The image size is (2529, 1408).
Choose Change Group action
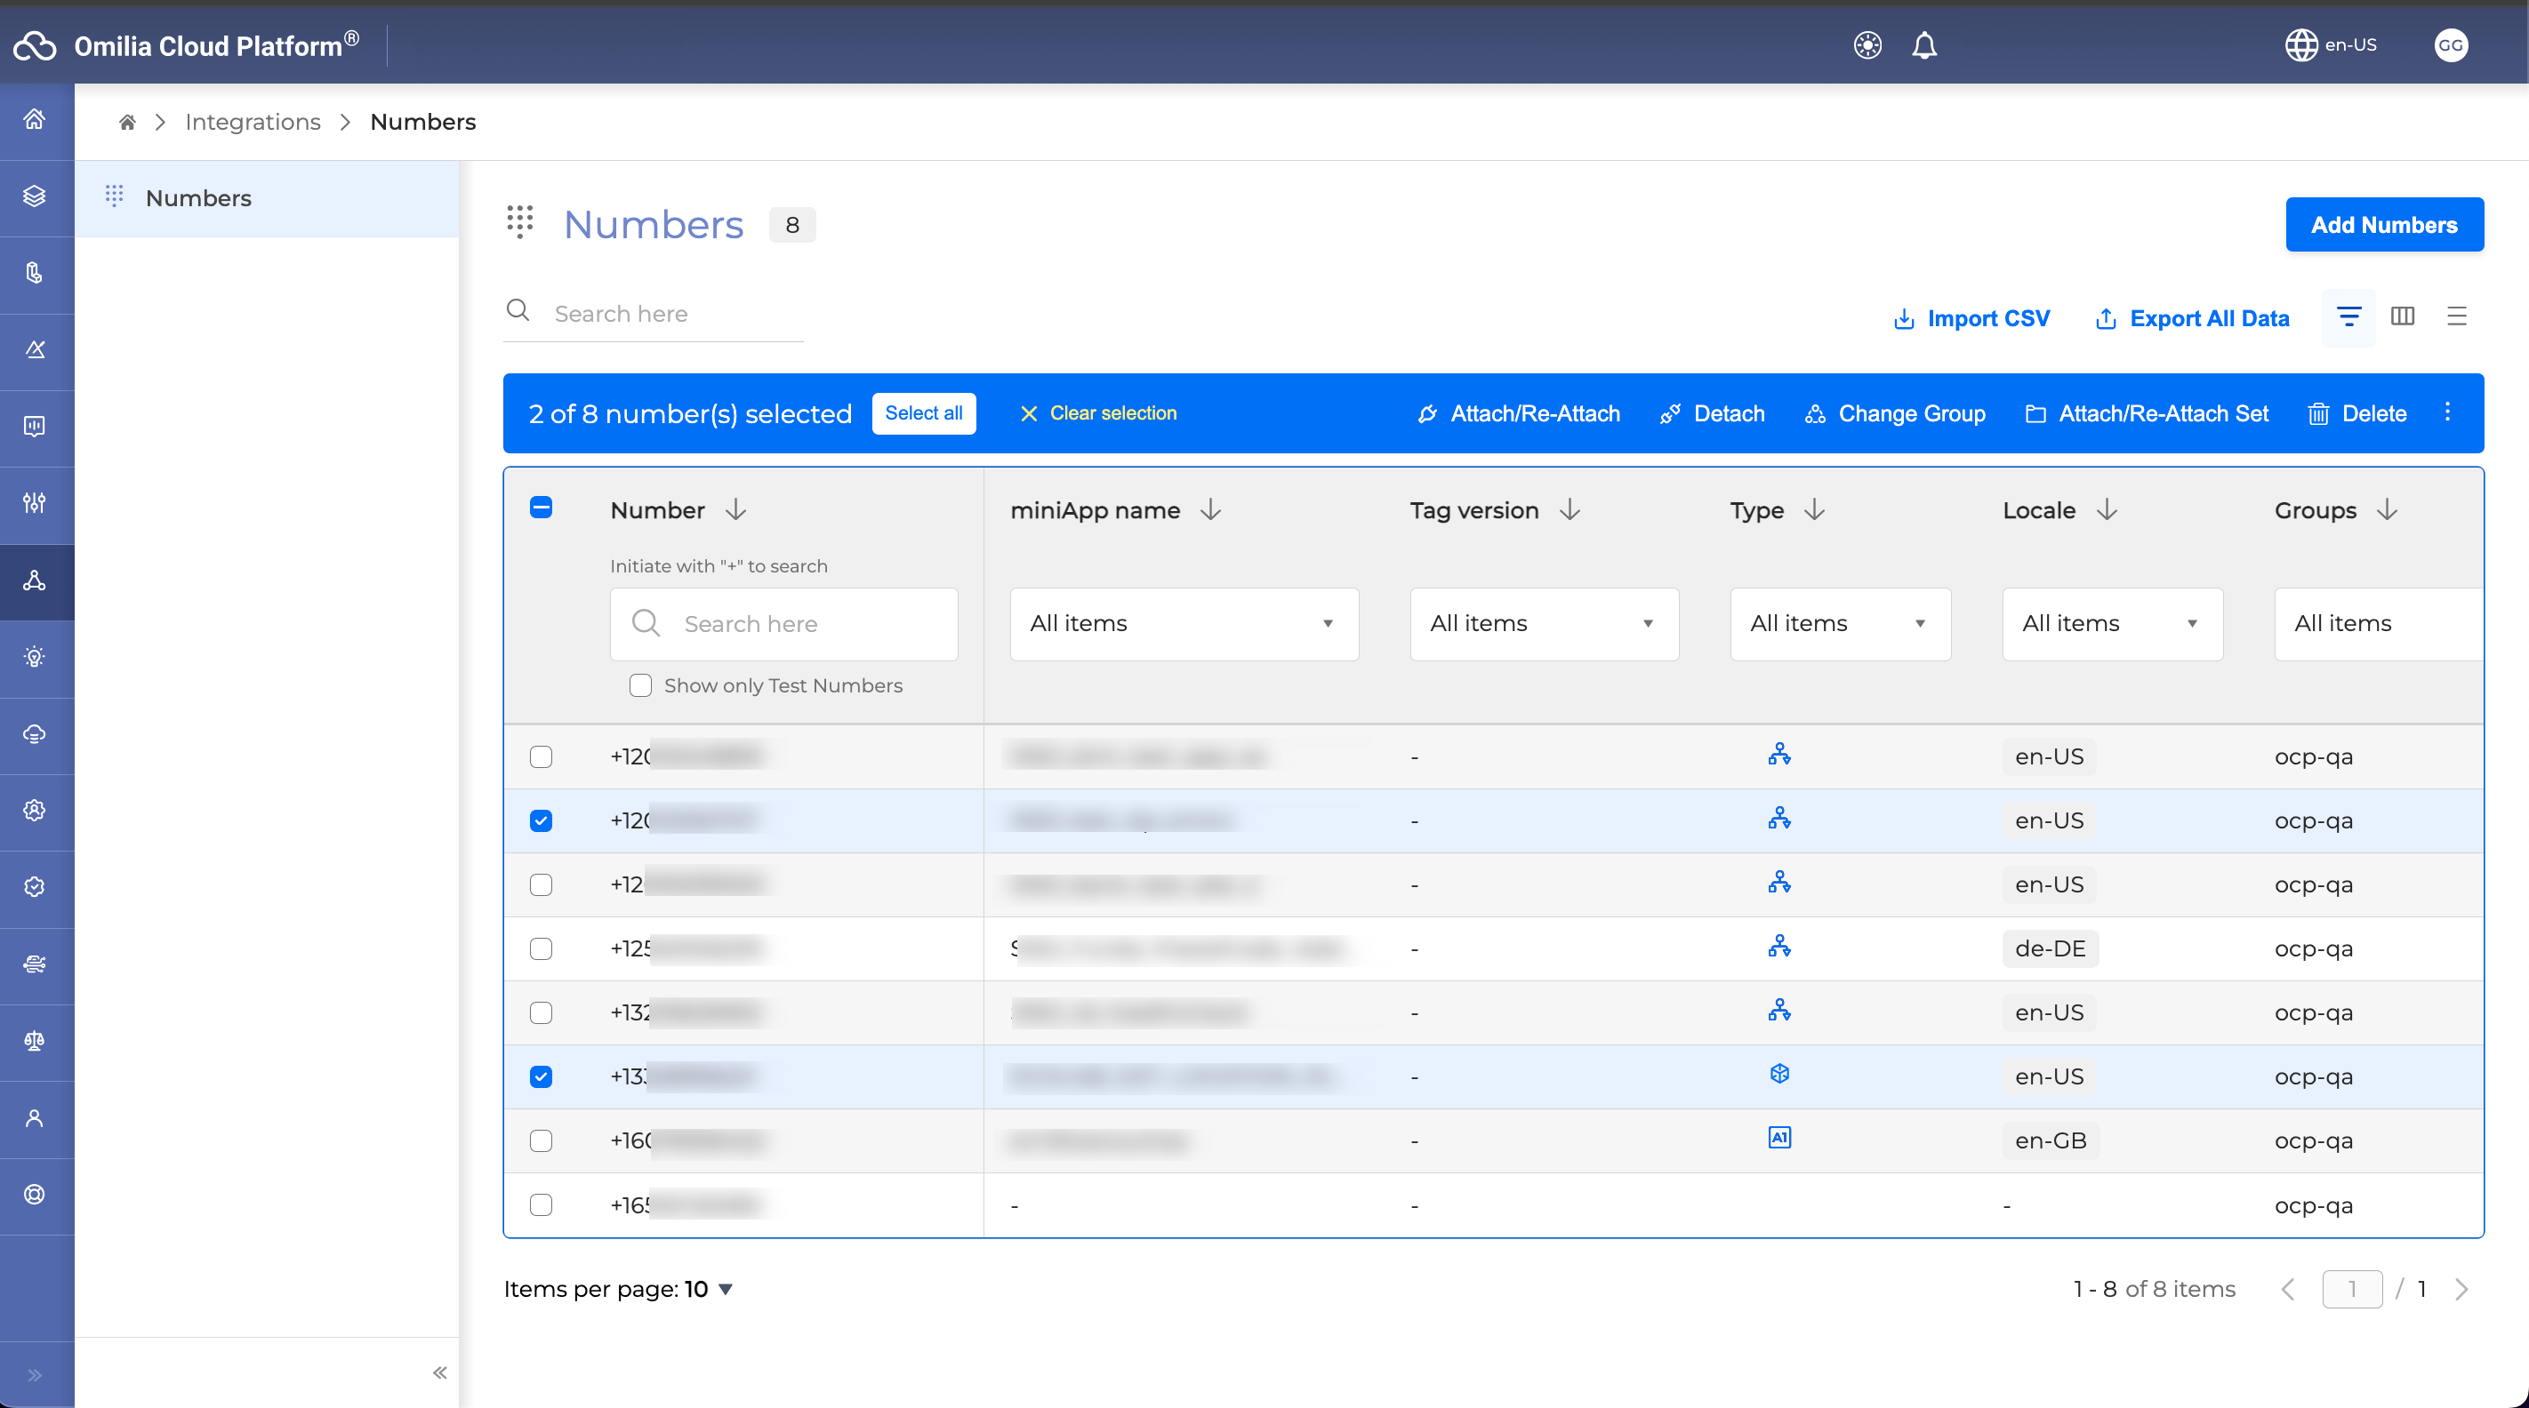1895,413
